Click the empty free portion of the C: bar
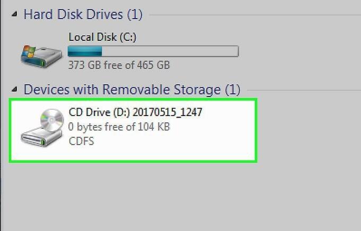Screen dimensions: 361x231 (x=170, y=51)
